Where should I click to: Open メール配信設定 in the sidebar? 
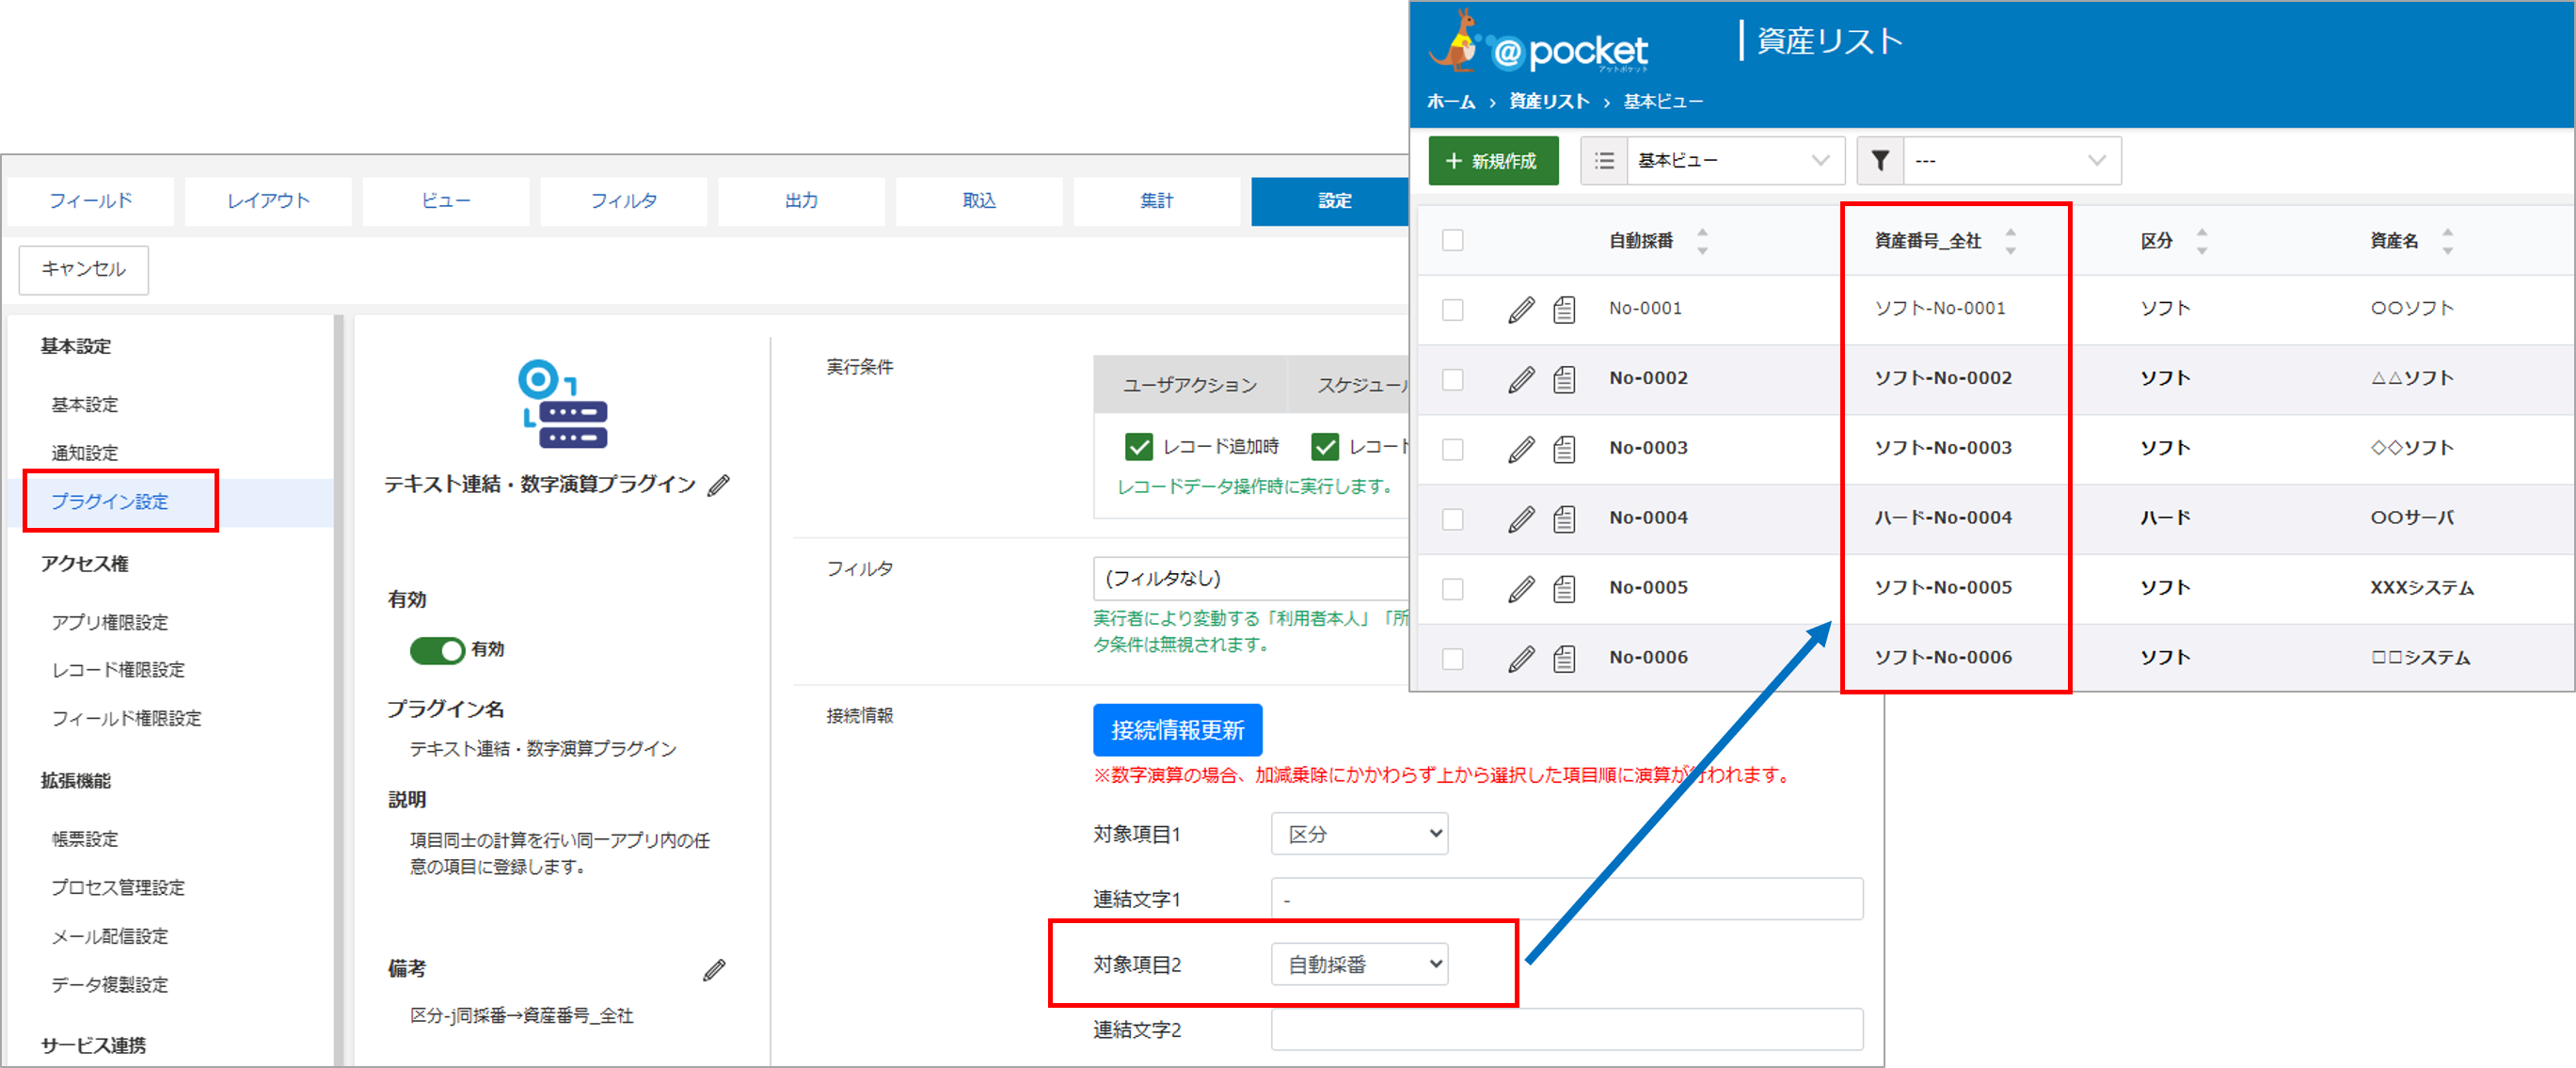pyautogui.click(x=110, y=937)
